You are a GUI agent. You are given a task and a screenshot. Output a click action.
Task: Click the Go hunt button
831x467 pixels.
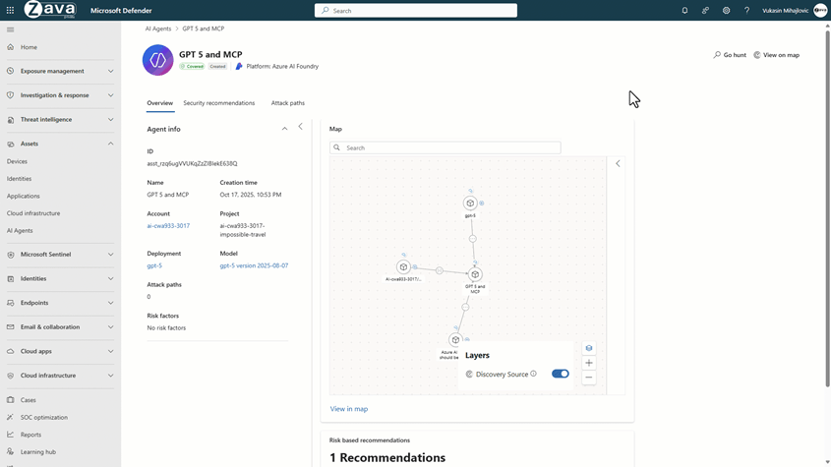coord(730,55)
